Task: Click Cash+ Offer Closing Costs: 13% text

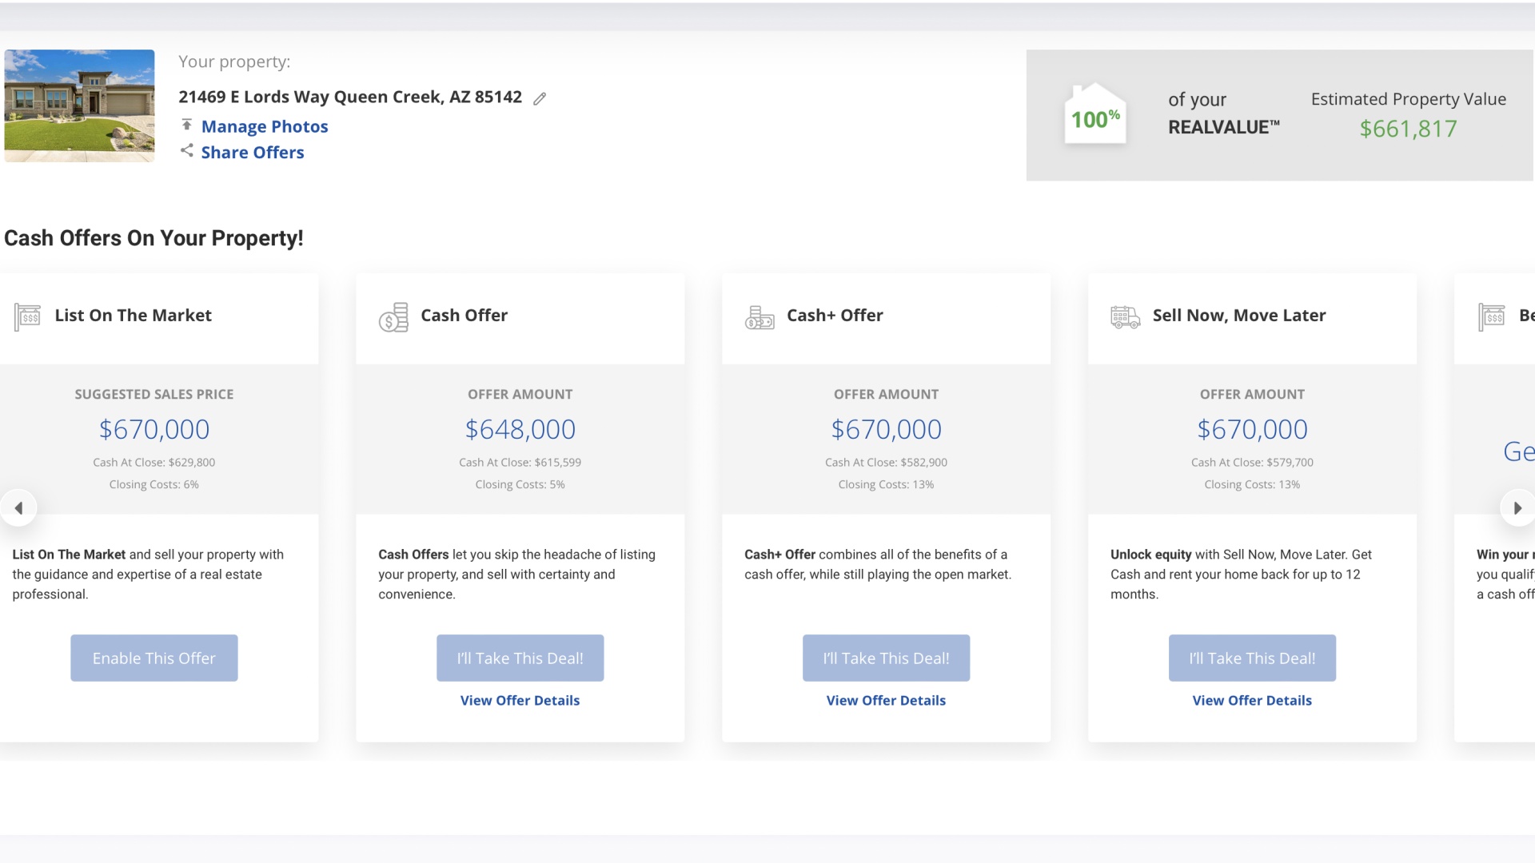Action: point(887,484)
